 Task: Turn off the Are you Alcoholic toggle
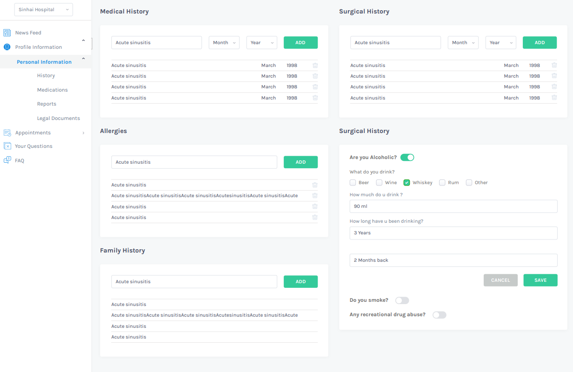click(407, 158)
